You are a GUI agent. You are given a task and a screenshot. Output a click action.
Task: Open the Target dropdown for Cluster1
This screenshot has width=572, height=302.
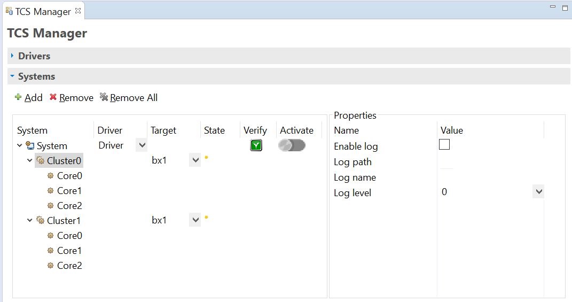coord(195,220)
